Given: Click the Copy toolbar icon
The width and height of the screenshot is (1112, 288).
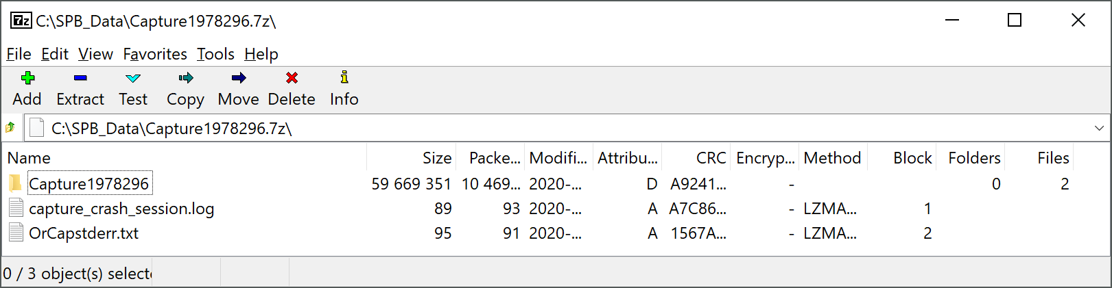Looking at the screenshot, I should 185,78.
